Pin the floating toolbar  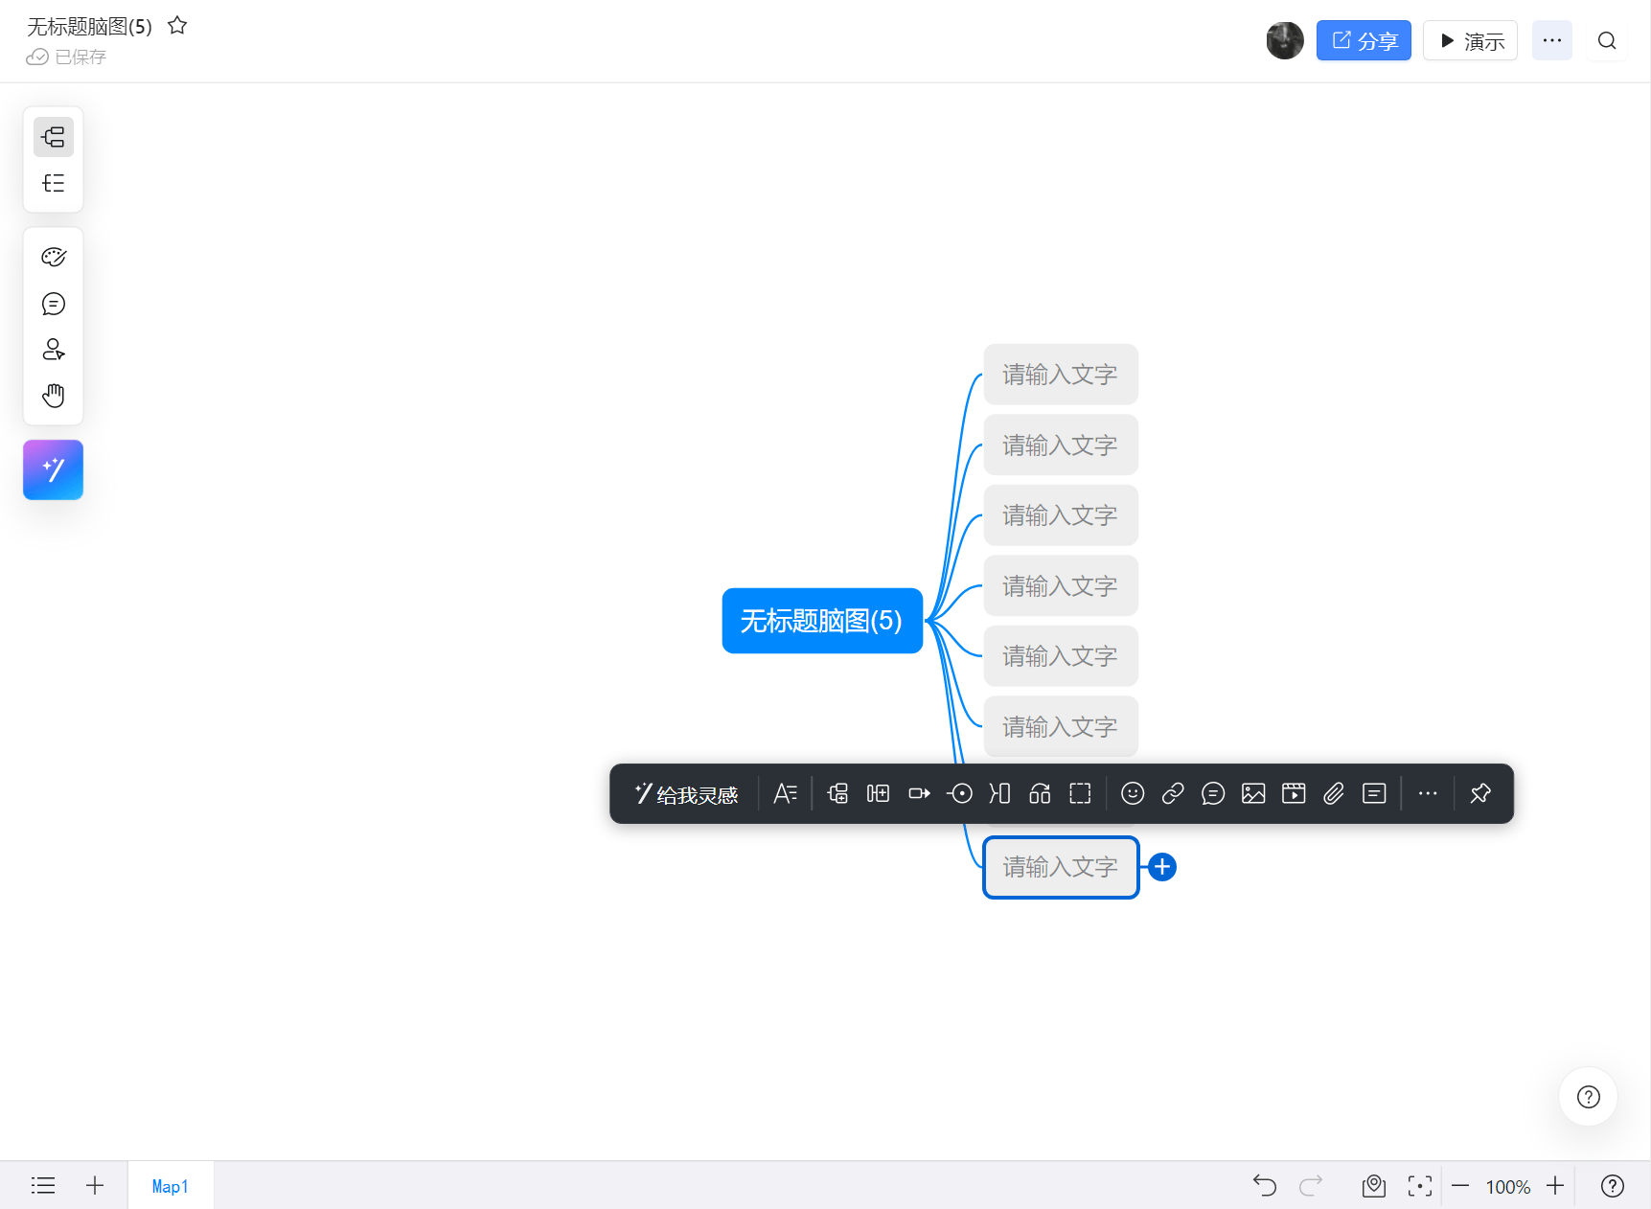[x=1479, y=793]
